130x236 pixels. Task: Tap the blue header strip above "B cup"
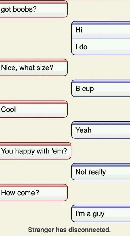101,82
